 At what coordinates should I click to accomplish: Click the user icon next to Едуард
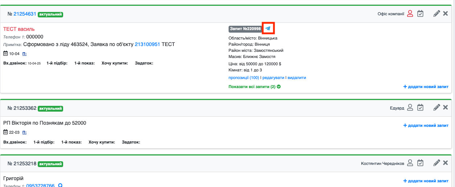coord(410,108)
